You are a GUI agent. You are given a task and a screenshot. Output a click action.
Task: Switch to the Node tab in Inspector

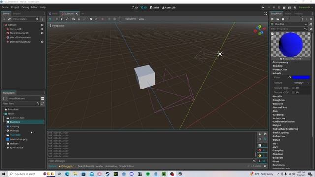pos(288,14)
